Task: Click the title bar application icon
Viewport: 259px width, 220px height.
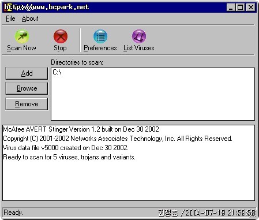Action: pos(7,8)
